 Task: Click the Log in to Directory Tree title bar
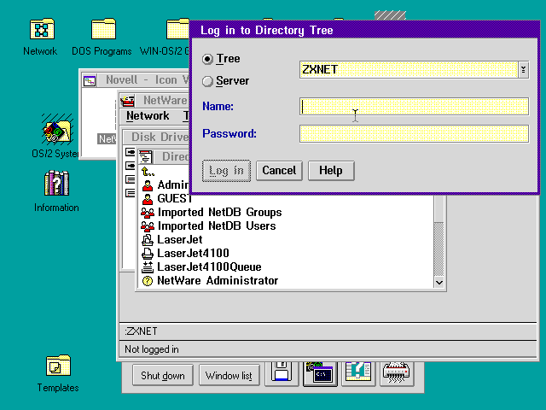364,31
